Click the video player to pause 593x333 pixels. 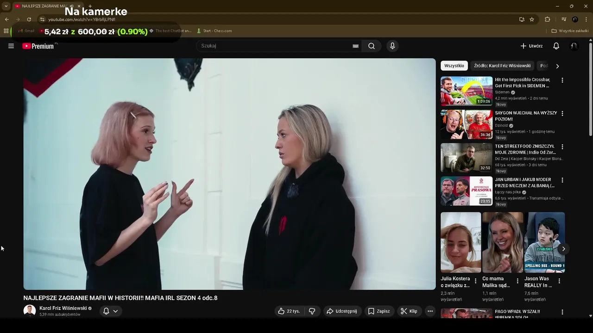(229, 174)
